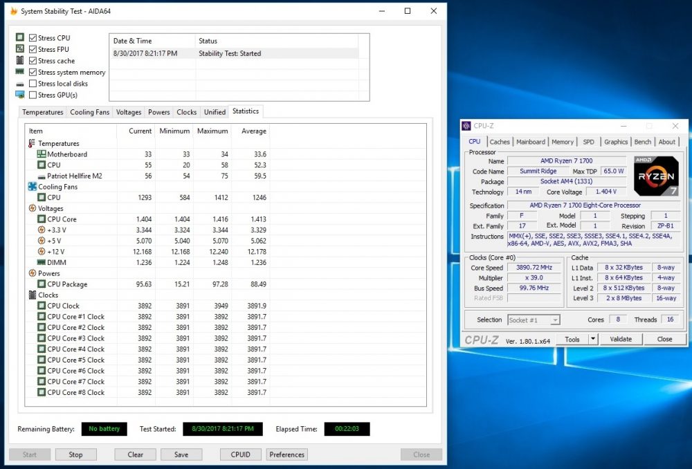
Task: Click the AIDA64 flame icon in title bar
Action: (x=14, y=11)
